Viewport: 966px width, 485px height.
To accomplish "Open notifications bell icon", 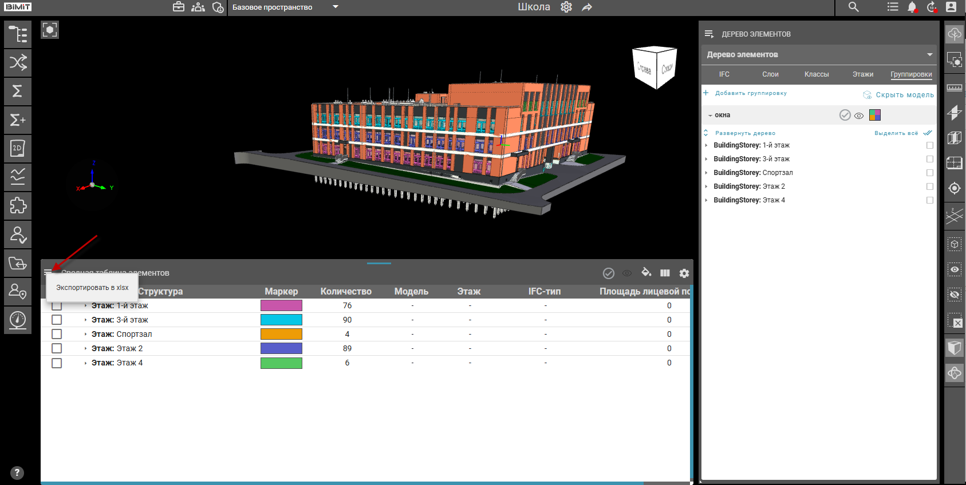I will coord(912,7).
